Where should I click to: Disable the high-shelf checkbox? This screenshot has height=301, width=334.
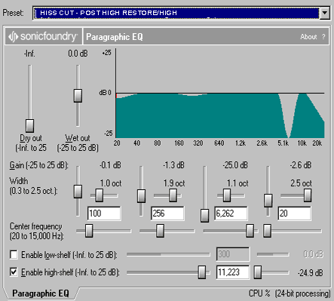[14, 272]
